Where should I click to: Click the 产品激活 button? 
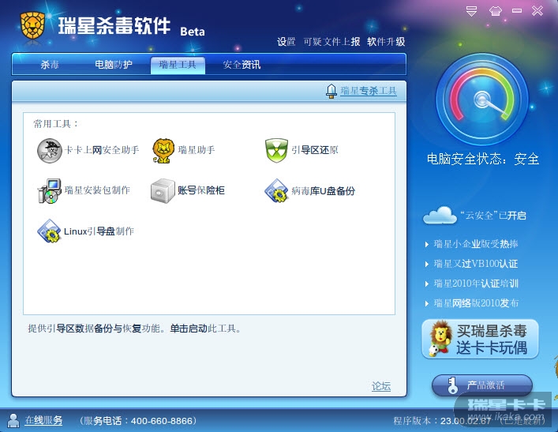click(x=482, y=385)
